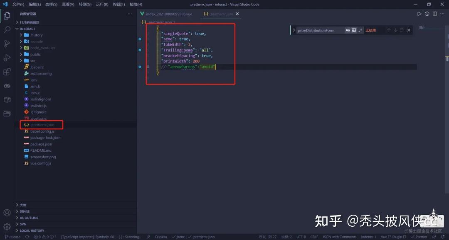Click CRLF line ending selector

[x=314, y=237]
